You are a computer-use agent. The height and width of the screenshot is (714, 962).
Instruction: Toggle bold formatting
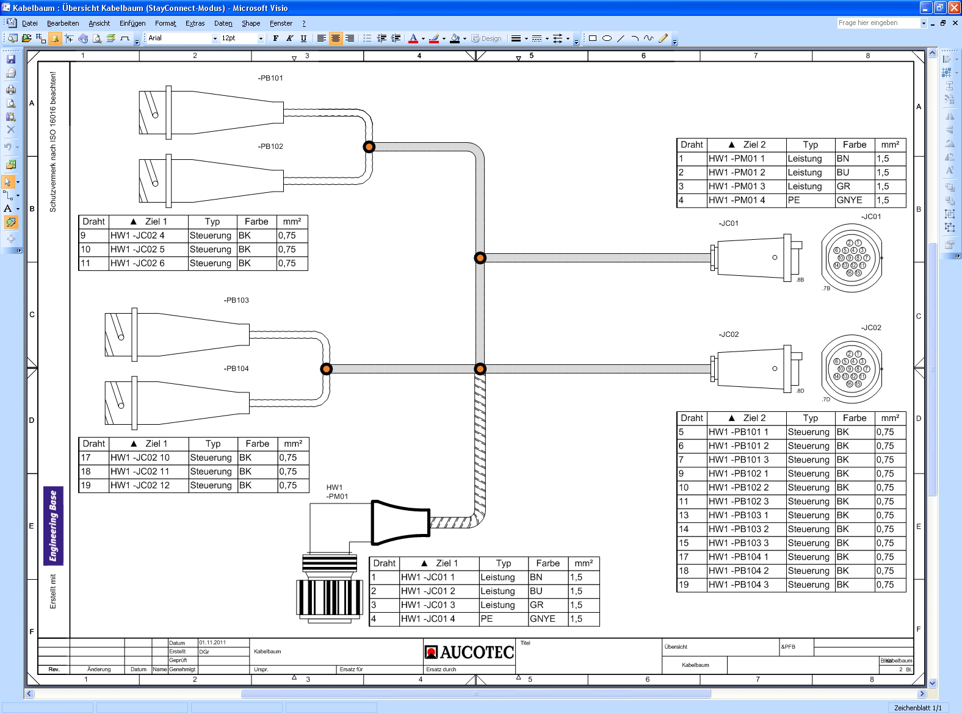tap(276, 38)
